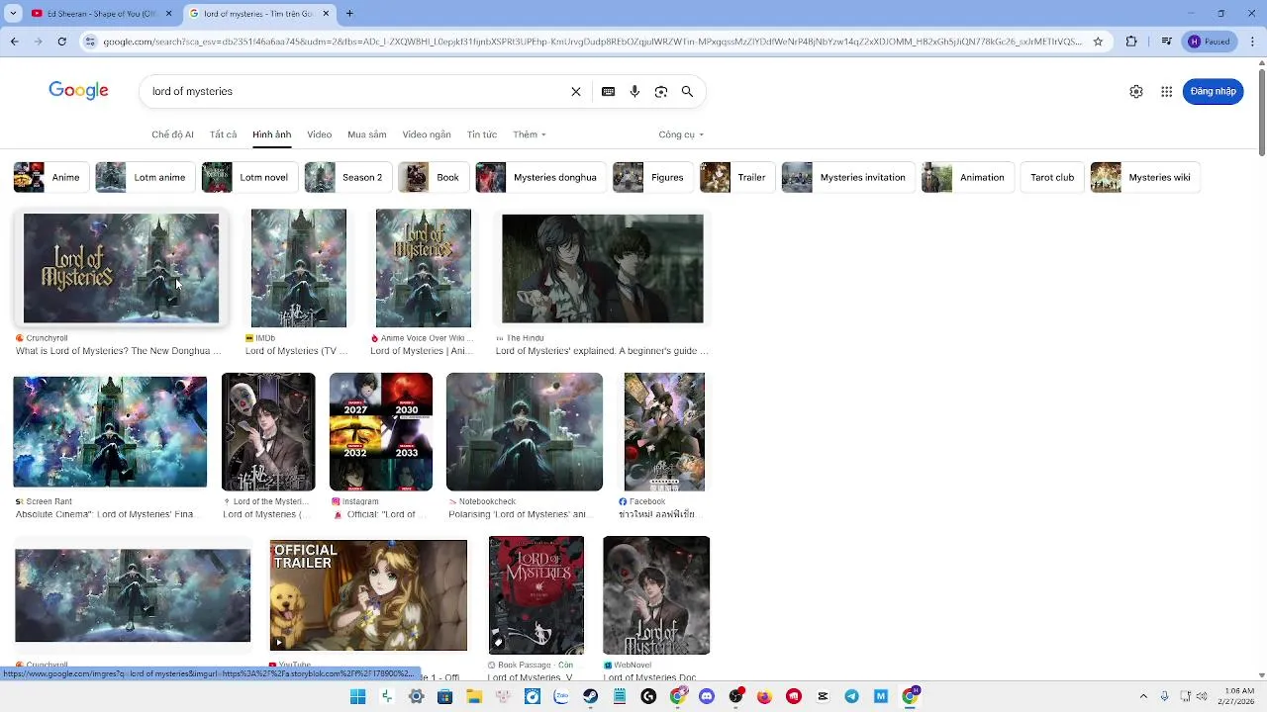Open the Chrome three-dot menu
This screenshot has height=712, width=1267.
coord(1253,42)
